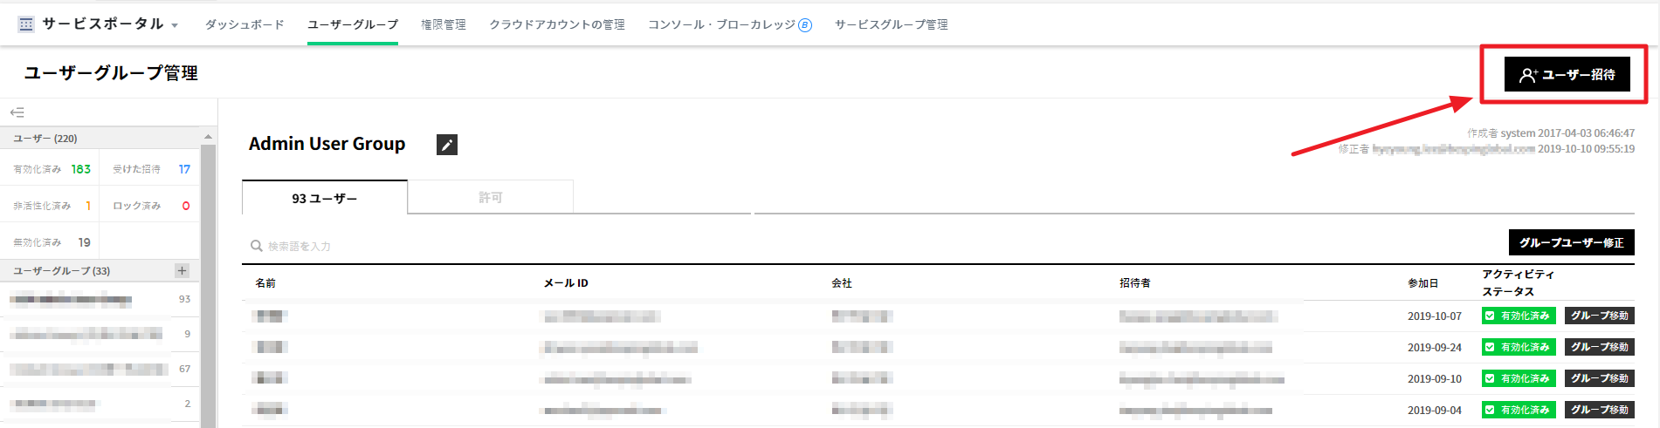Click グループ移動 for the 2019-09-10 row

[x=1599, y=378]
